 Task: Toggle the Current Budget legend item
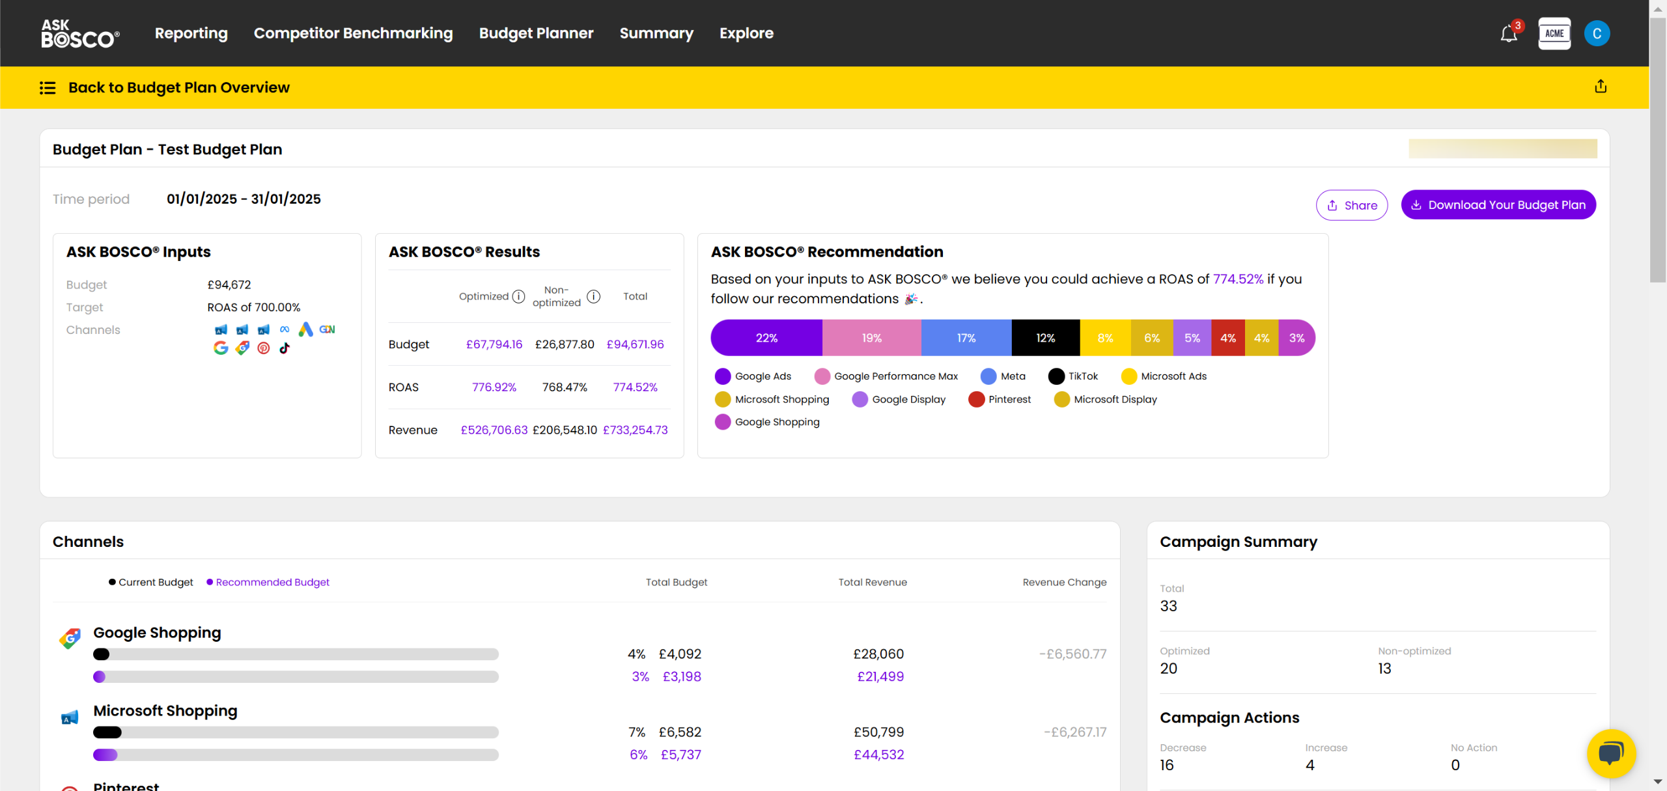click(151, 582)
